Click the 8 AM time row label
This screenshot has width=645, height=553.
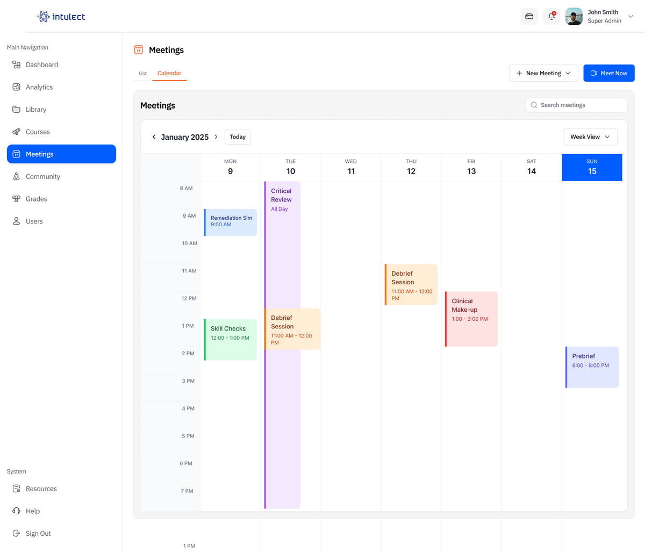click(186, 188)
